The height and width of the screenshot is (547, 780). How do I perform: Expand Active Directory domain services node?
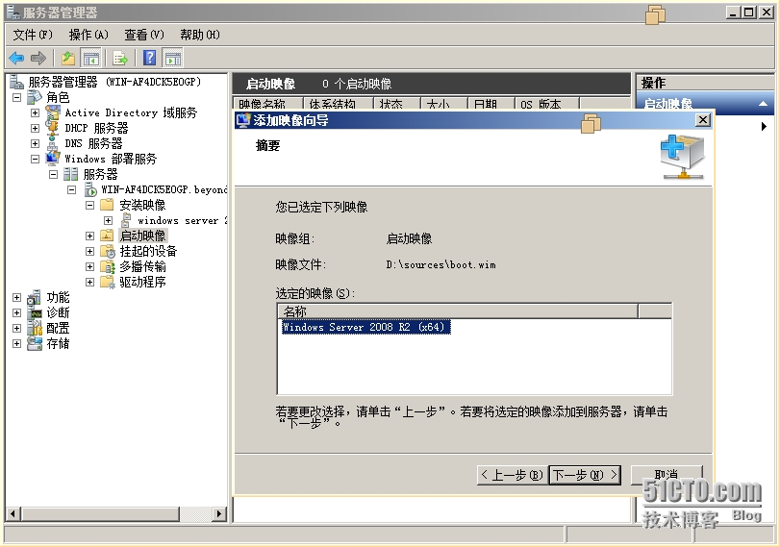tap(35, 112)
